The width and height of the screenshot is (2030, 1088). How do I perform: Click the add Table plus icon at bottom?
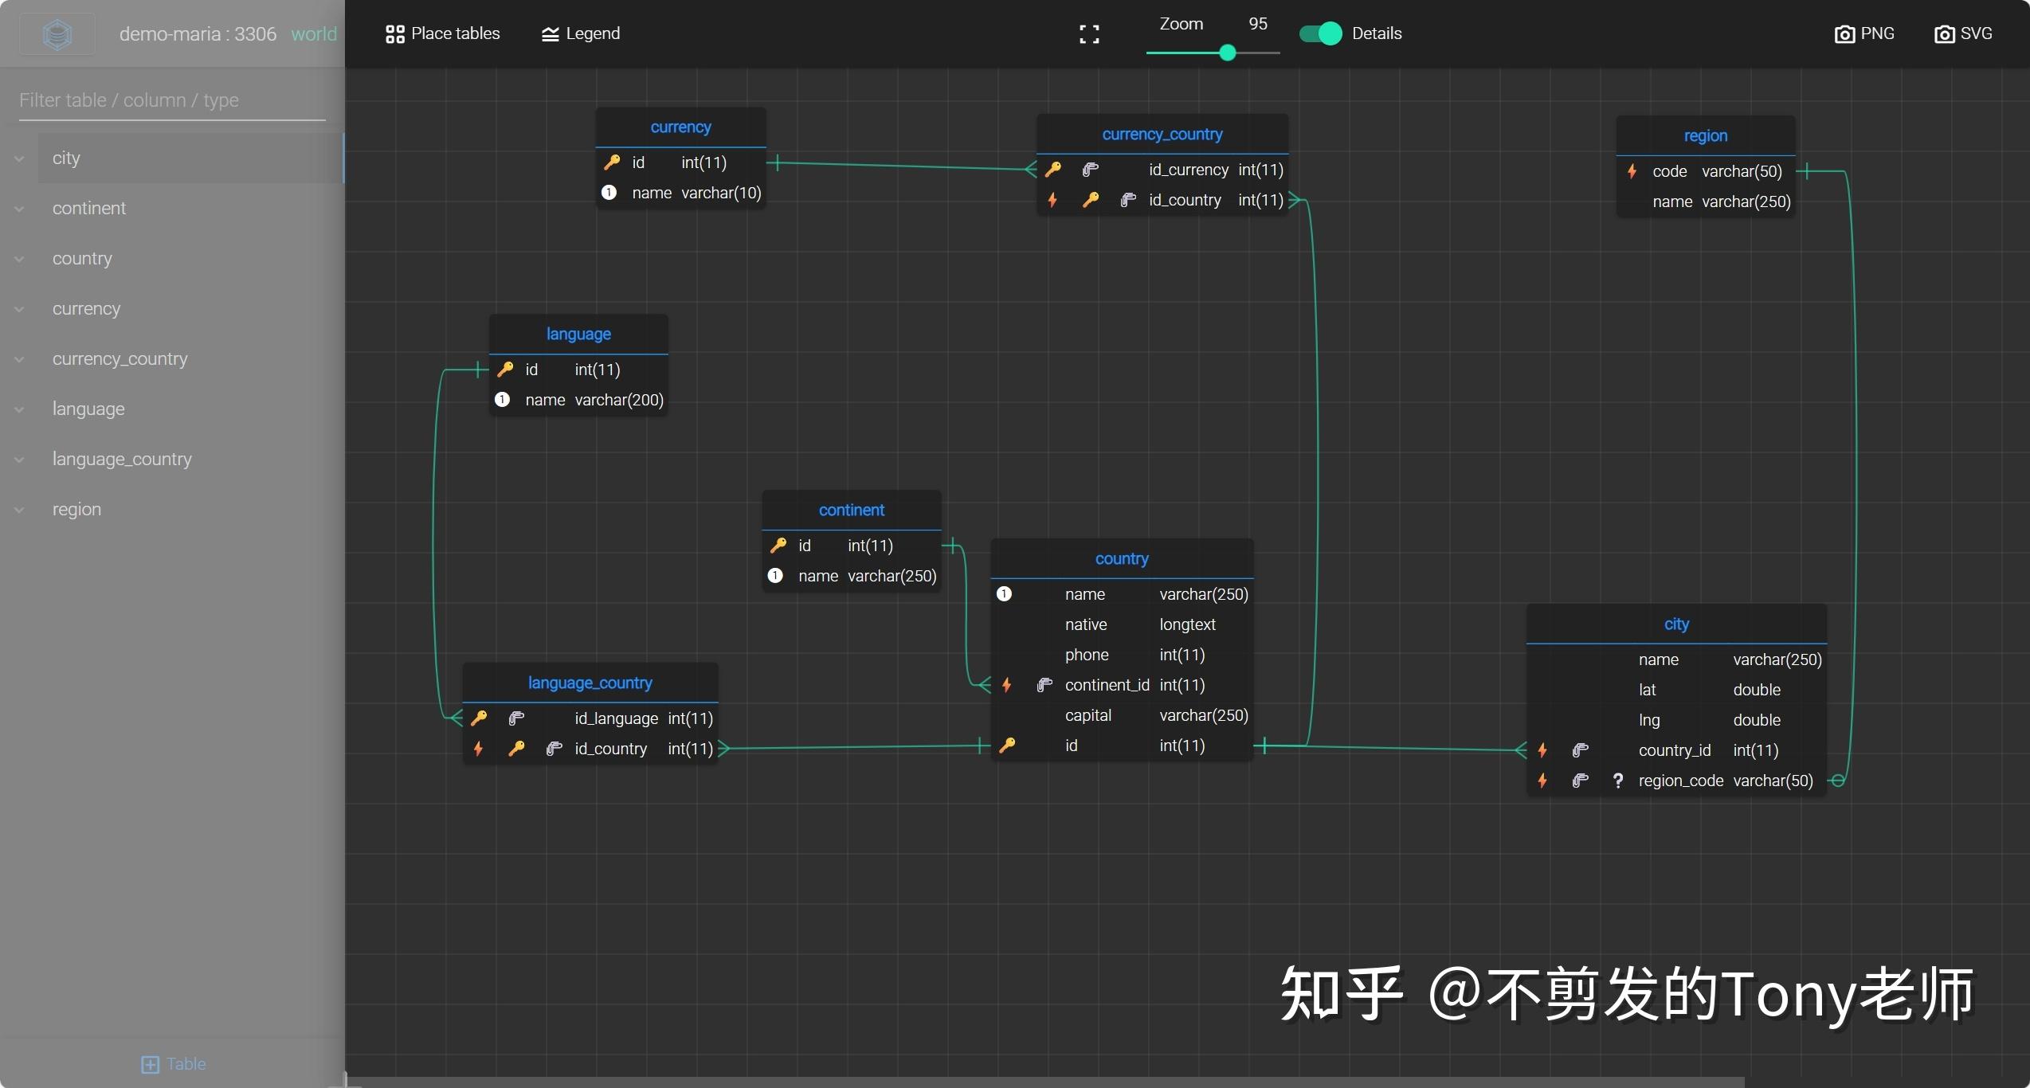150,1064
